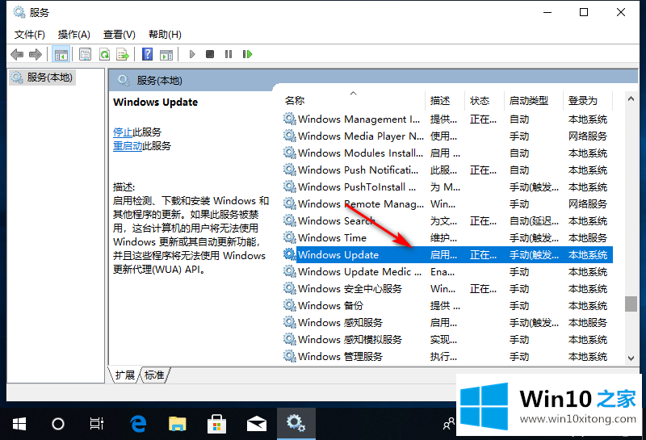Click gear icon of Windows 备份 row
Image resolution: width=646 pixels, height=440 pixels.
point(290,305)
